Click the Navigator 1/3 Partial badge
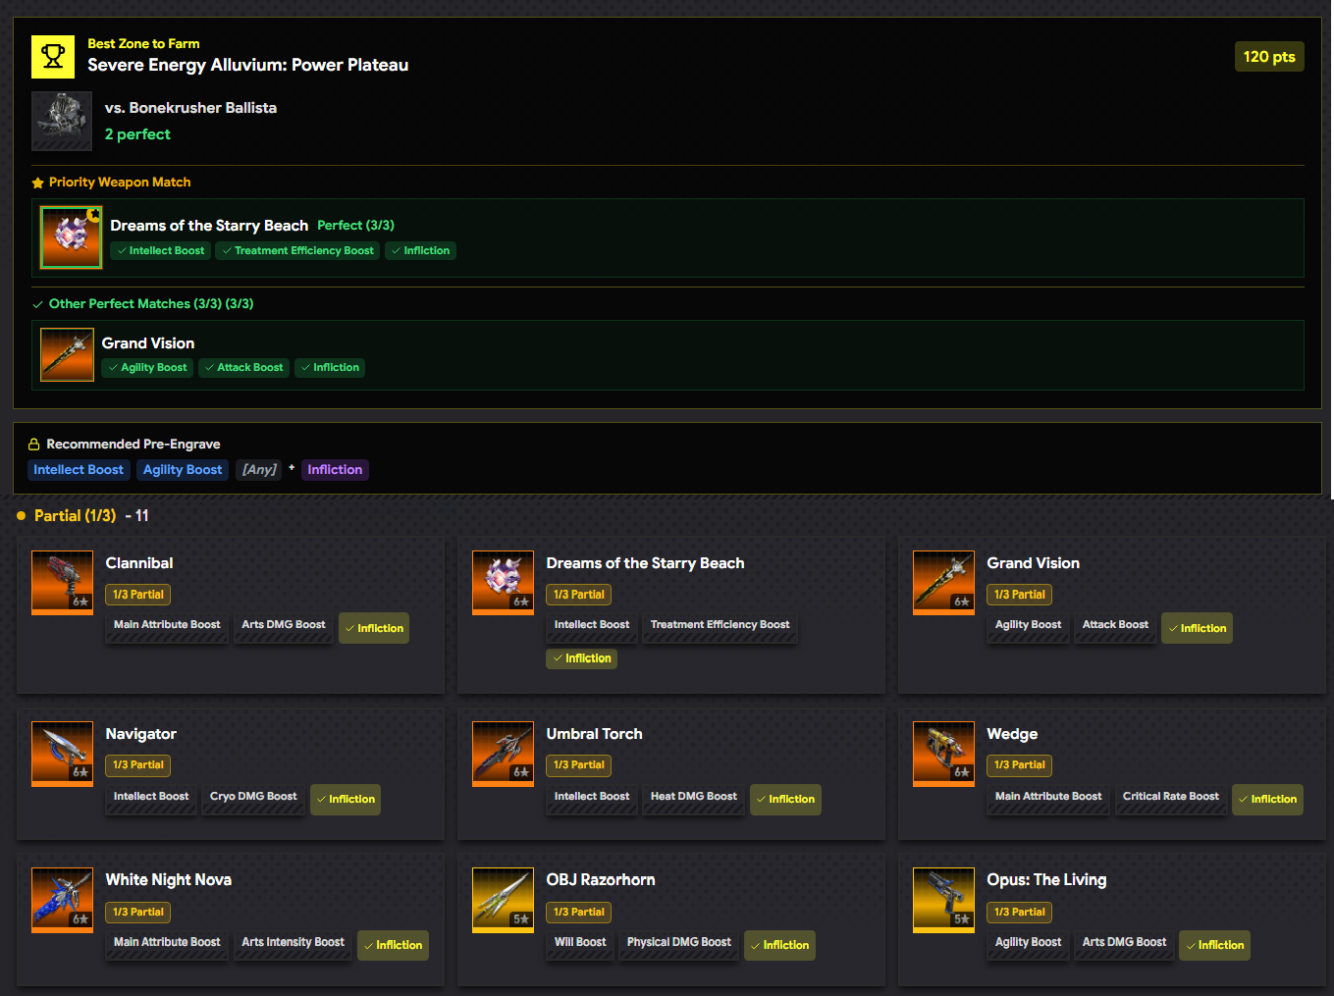Image resolution: width=1334 pixels, height=996 pixels. click(x=138, y=765)
